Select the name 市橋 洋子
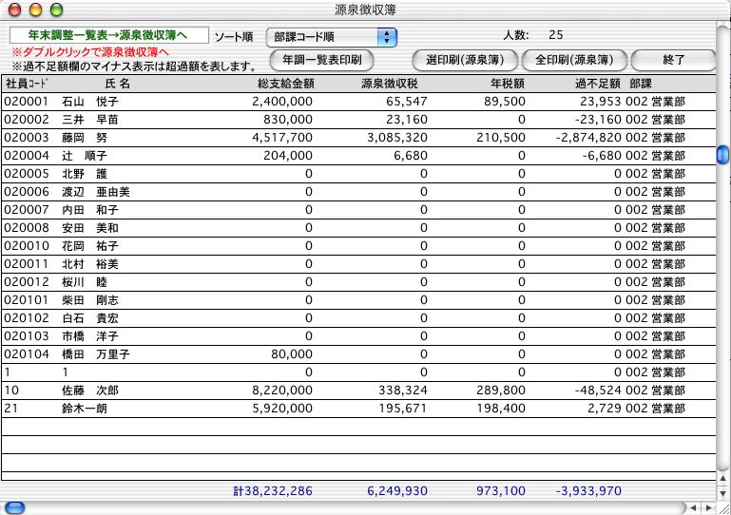The image size is (731, 515). (90, 336)
